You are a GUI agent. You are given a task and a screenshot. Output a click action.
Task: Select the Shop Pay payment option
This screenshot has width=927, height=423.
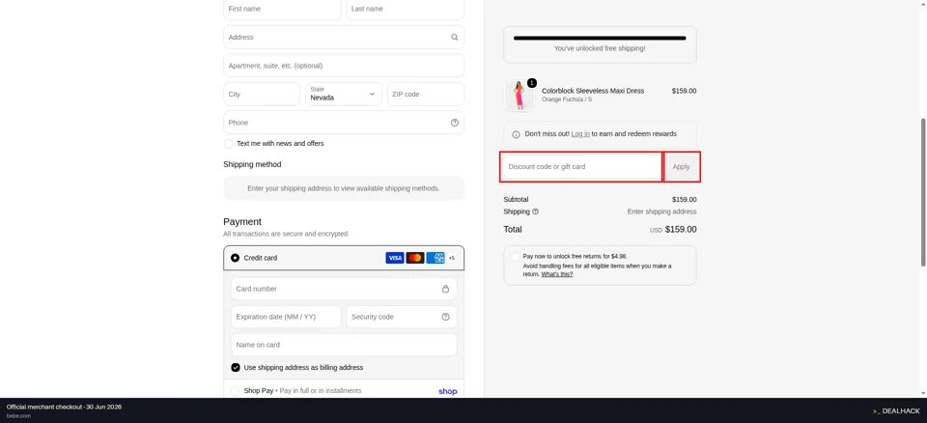pos(236,391)
